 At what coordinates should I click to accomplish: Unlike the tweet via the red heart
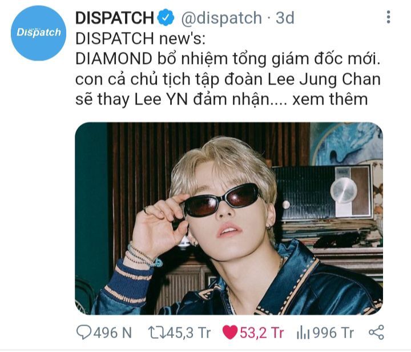click(x=230, y=333)
